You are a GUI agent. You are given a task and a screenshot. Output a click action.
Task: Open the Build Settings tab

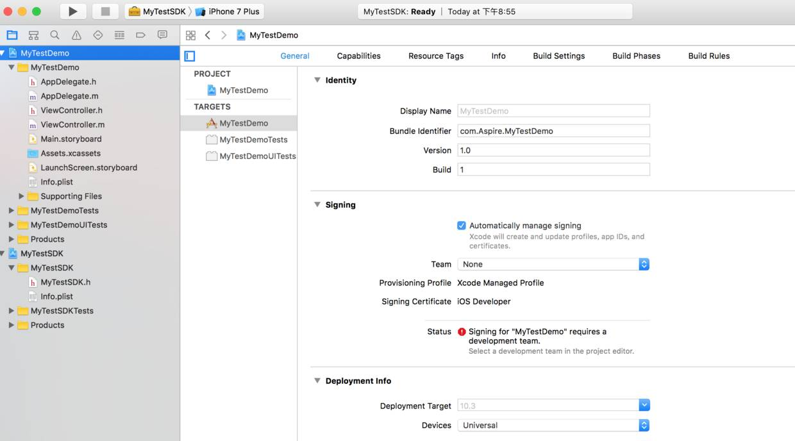click(x=559, y=56)
